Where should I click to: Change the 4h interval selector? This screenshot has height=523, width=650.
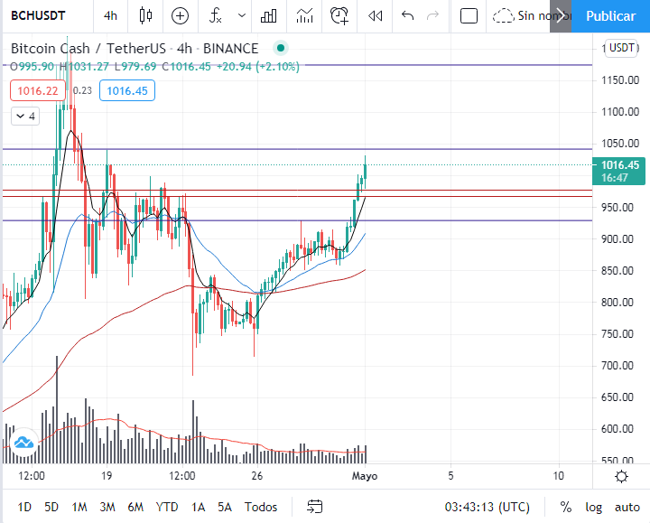[x=110, y=15]
